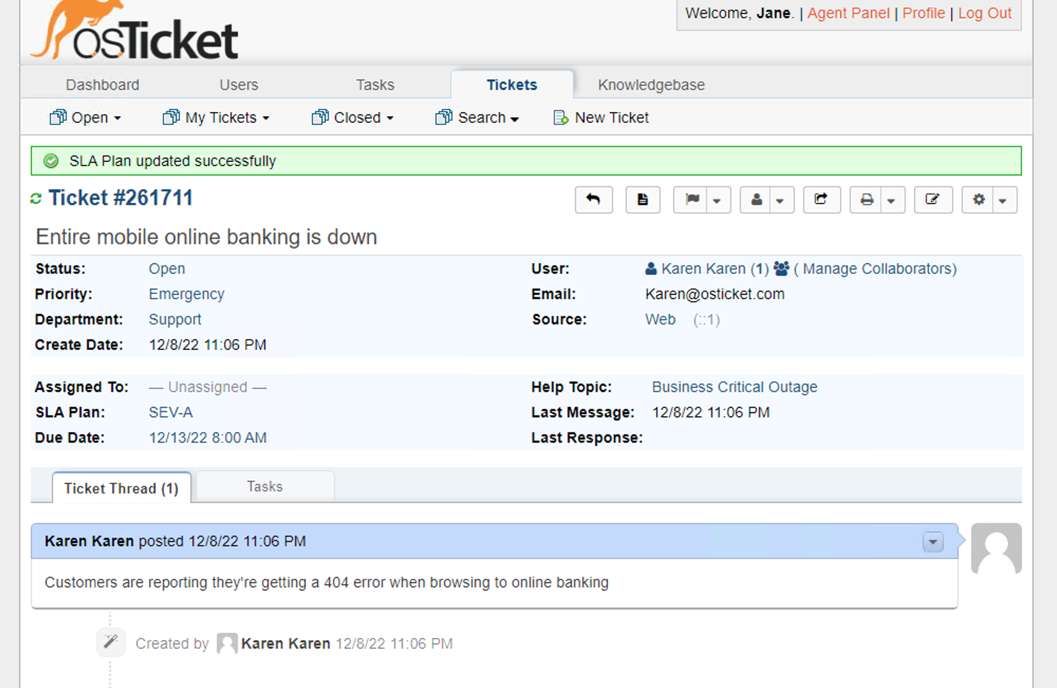The height and width of the screenshot is (688, 1057).
Task: Transfer the ticket with the share icon
Action: pos(821,200)
